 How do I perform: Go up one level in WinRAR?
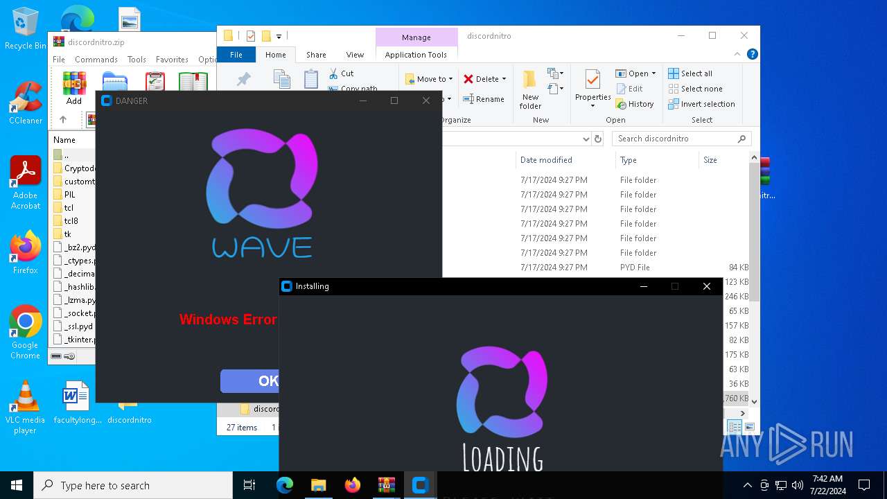(x=63, y=119)
